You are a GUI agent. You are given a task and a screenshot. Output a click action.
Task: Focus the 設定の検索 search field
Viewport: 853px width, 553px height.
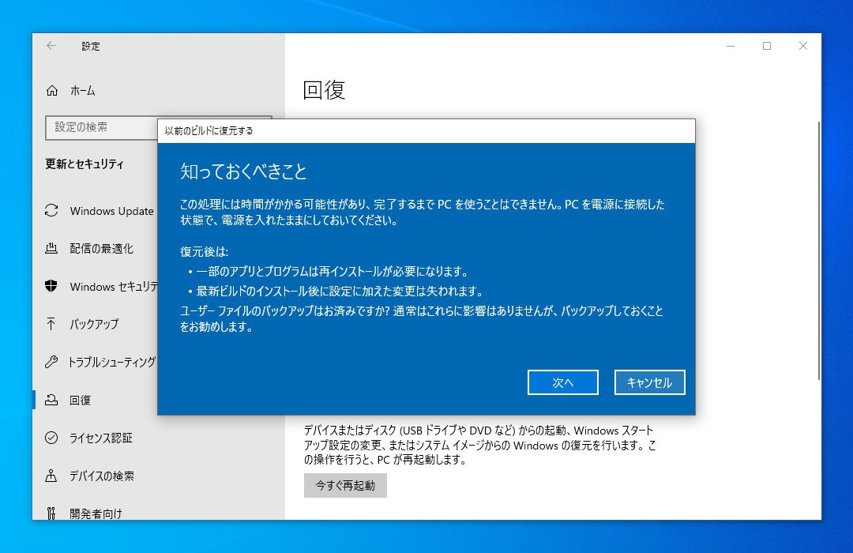pos(102,127)
